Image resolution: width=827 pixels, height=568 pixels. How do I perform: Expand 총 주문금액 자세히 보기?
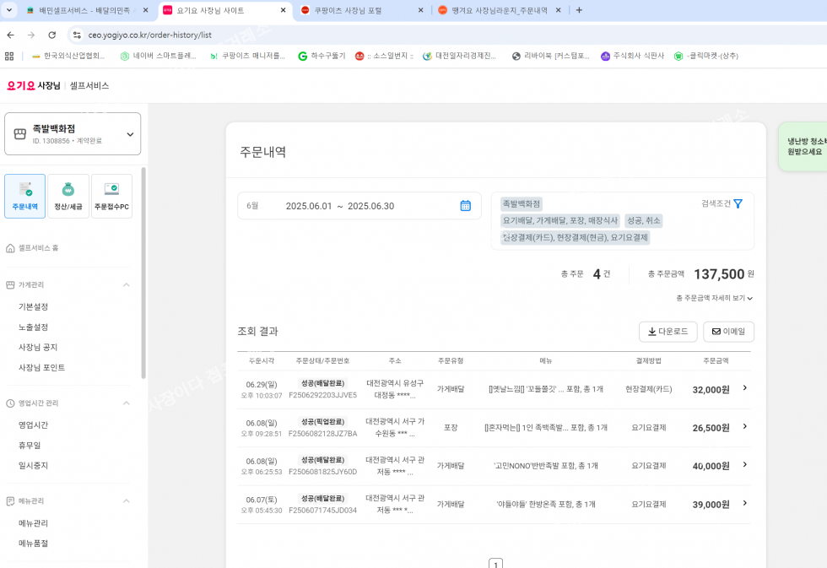(x=714, y=298)
